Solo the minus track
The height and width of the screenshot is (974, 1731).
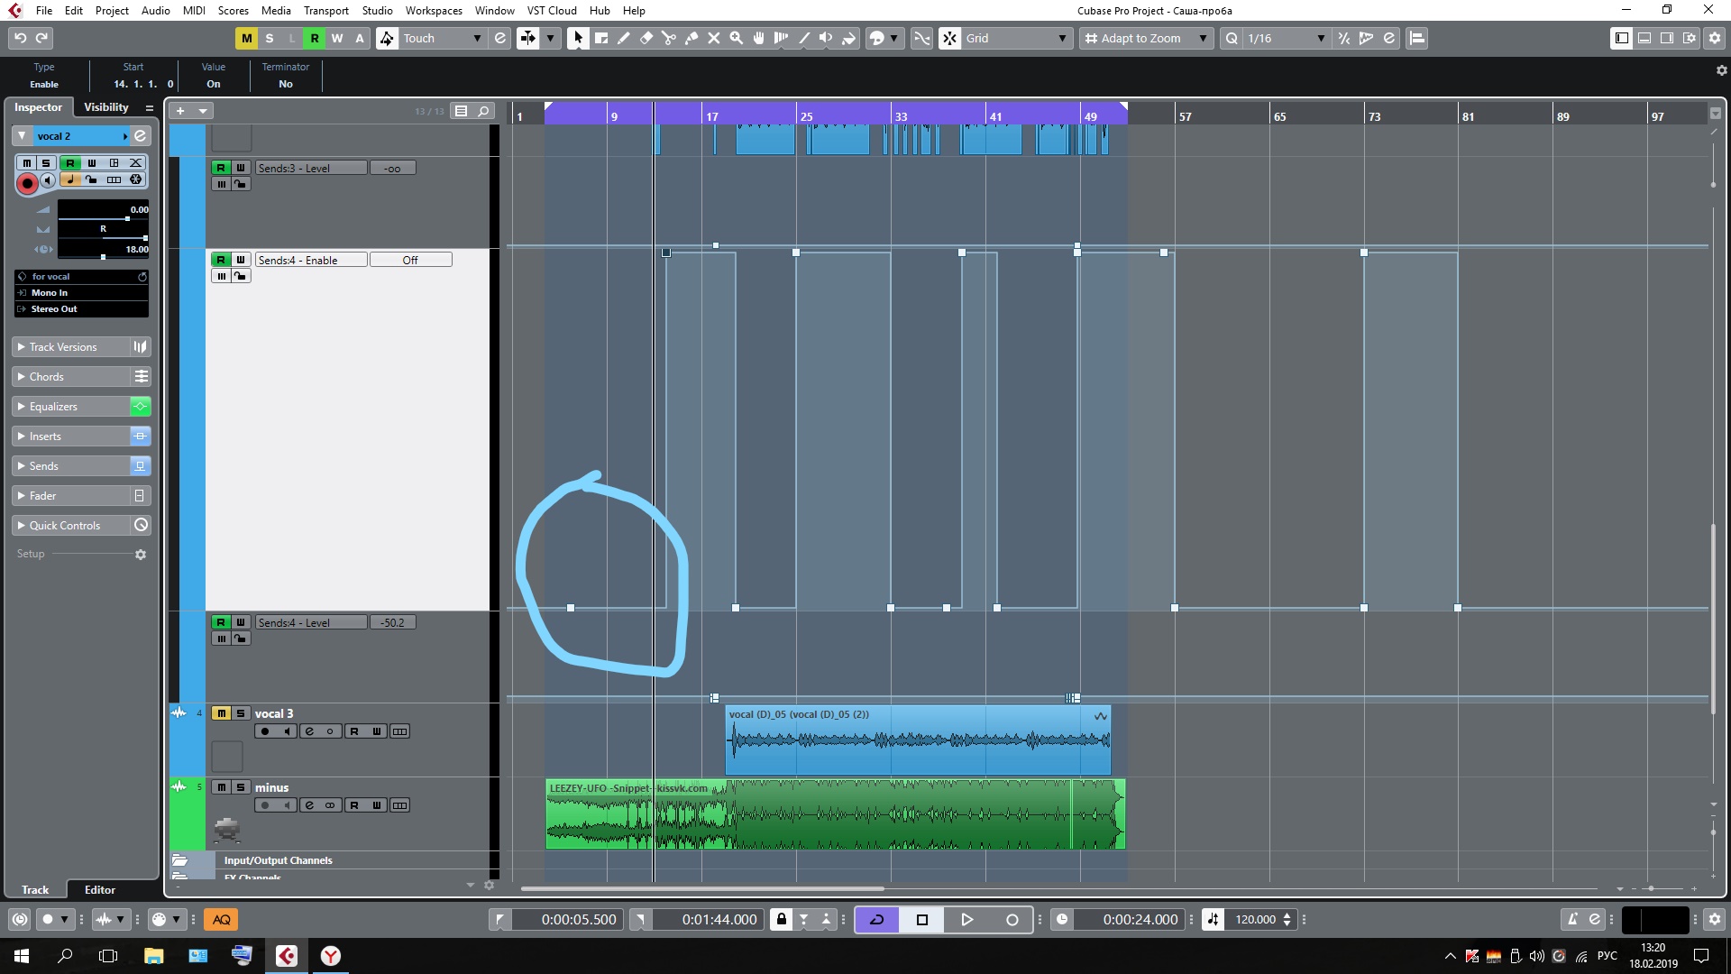click(x=241, y=787)
